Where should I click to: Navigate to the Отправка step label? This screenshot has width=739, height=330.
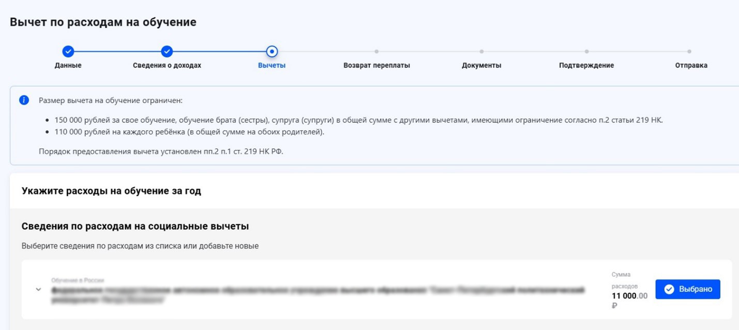691,66
